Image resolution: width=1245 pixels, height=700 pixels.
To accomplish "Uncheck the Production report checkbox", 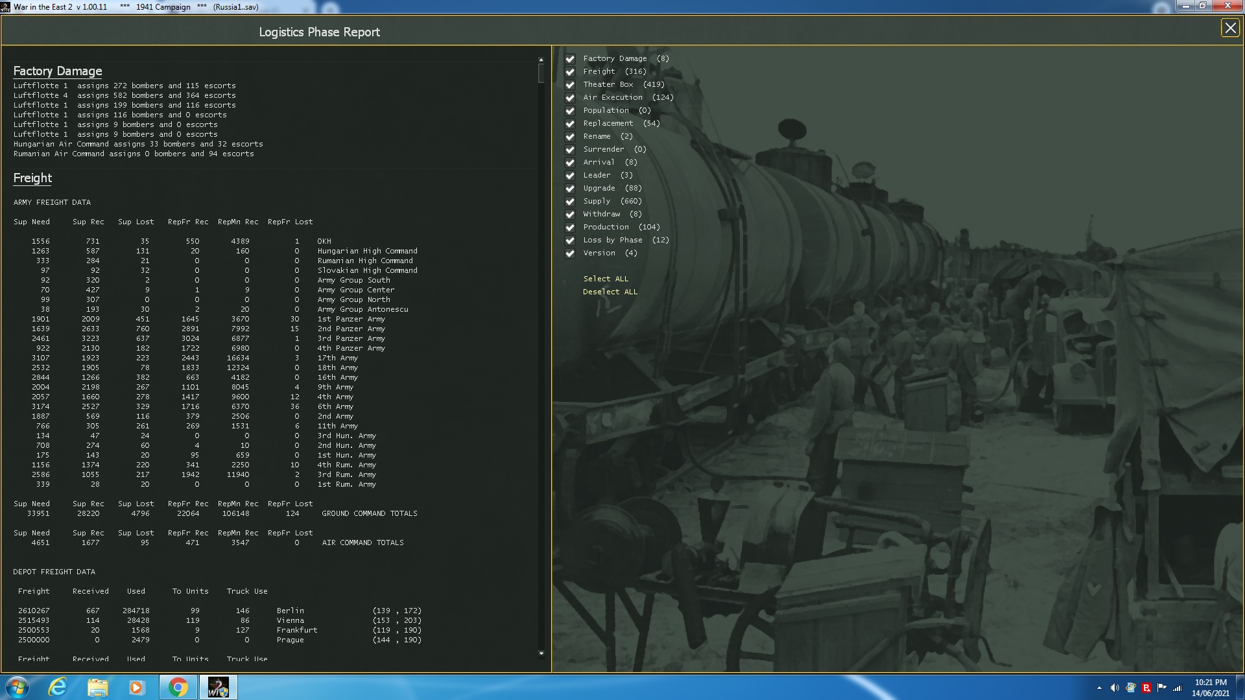I will tap(570, 227).
